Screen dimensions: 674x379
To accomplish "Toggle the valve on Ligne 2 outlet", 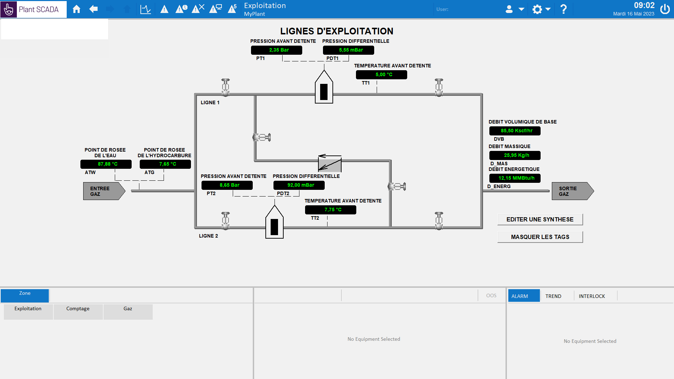I will (439, 220).
